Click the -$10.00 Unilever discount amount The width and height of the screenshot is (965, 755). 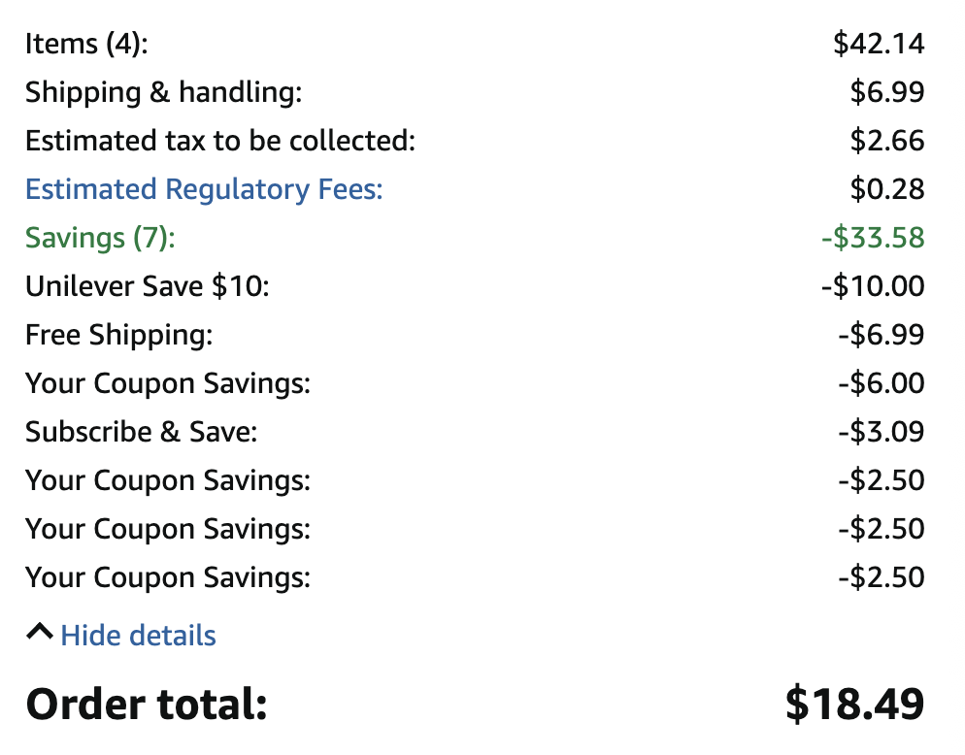pyautogui.click(x=873, y=286)
